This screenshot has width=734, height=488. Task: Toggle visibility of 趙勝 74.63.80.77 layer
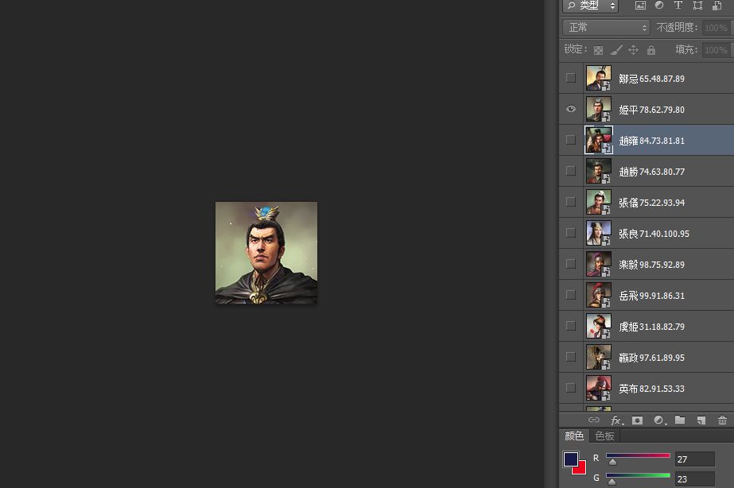pyautogui.click(x=571, y=170)
